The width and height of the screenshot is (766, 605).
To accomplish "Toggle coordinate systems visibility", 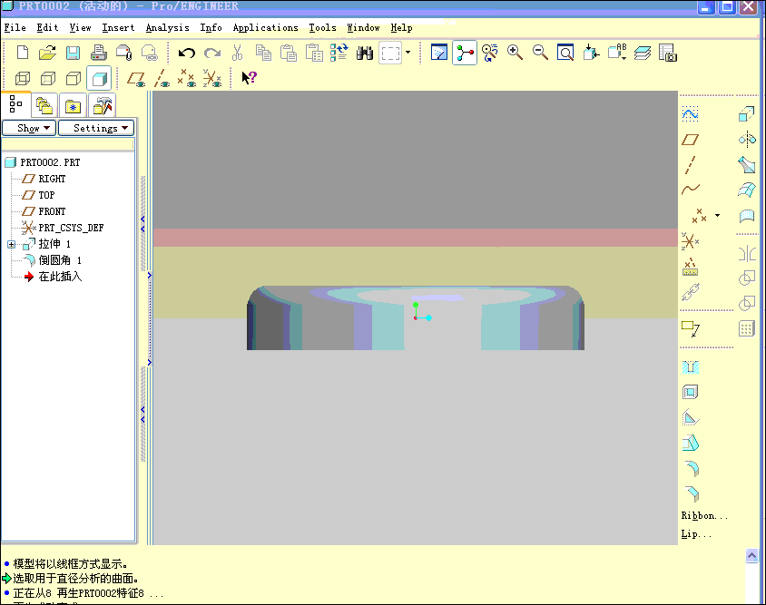I will pos(212,78).
